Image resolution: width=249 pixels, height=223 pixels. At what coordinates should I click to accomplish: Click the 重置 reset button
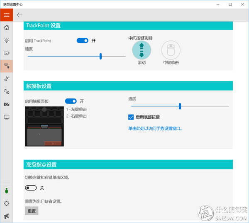(x=32, y=211)
